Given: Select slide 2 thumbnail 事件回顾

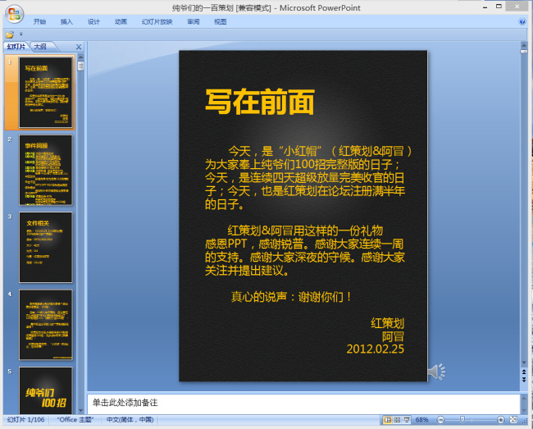Looking at the screenshot, I should click(x=46, y=170).
